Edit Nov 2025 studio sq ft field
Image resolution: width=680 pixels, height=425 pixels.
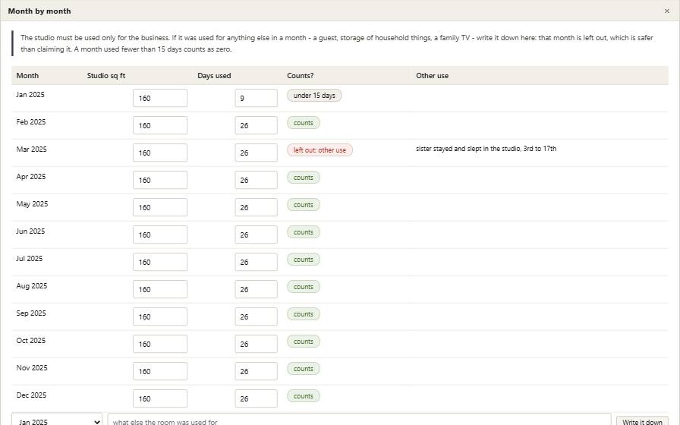point(160,371)
